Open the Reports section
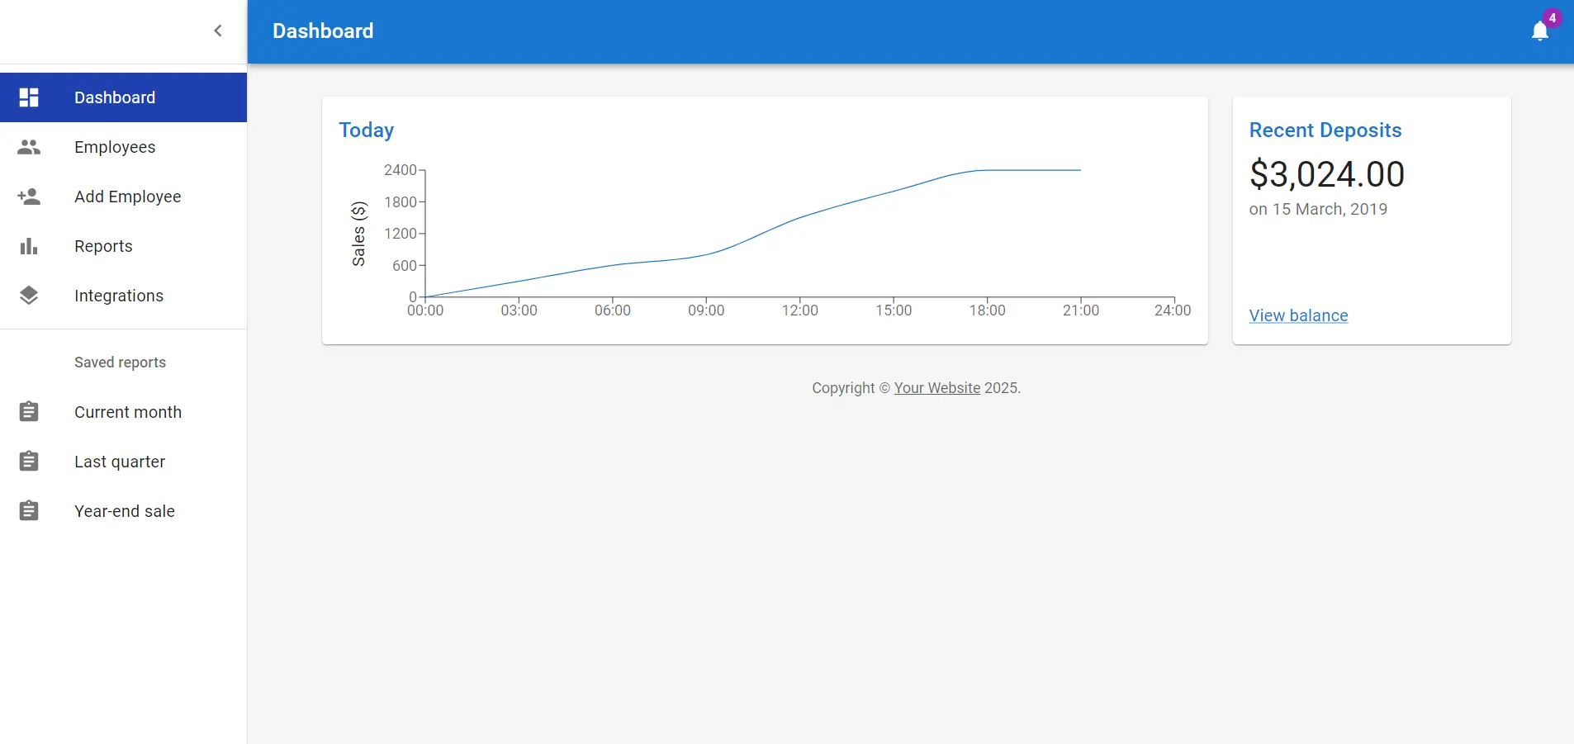1574x744 pixels. coord(123,246)
